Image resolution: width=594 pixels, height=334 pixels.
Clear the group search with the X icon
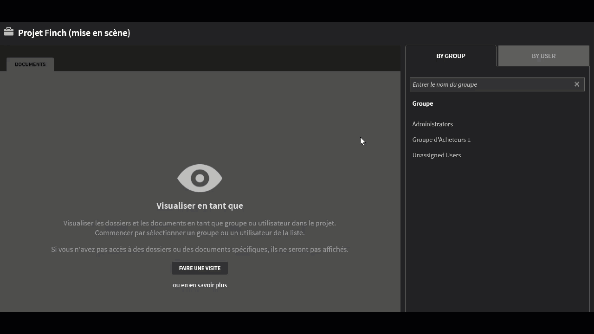click(577, 84)
